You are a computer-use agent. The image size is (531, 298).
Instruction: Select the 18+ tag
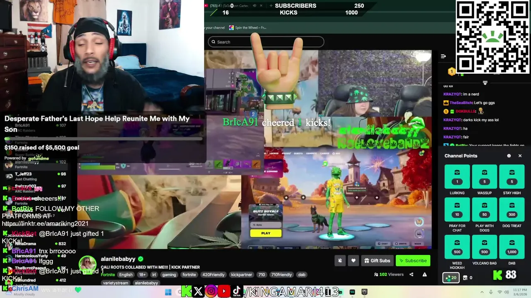(142, 274)
